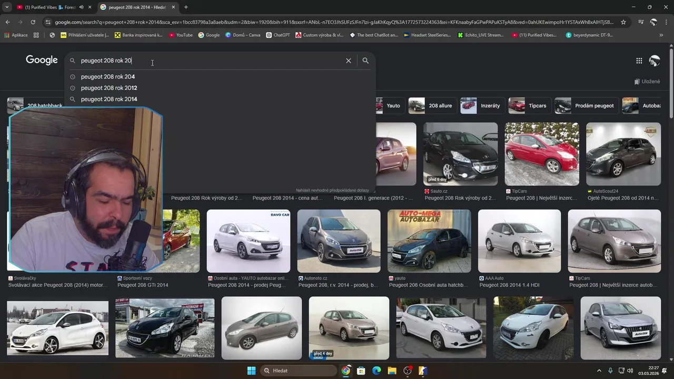Close the Purified Vibes tab
Image resolution: width=674 pixels, height=379 pixels.
90,7
